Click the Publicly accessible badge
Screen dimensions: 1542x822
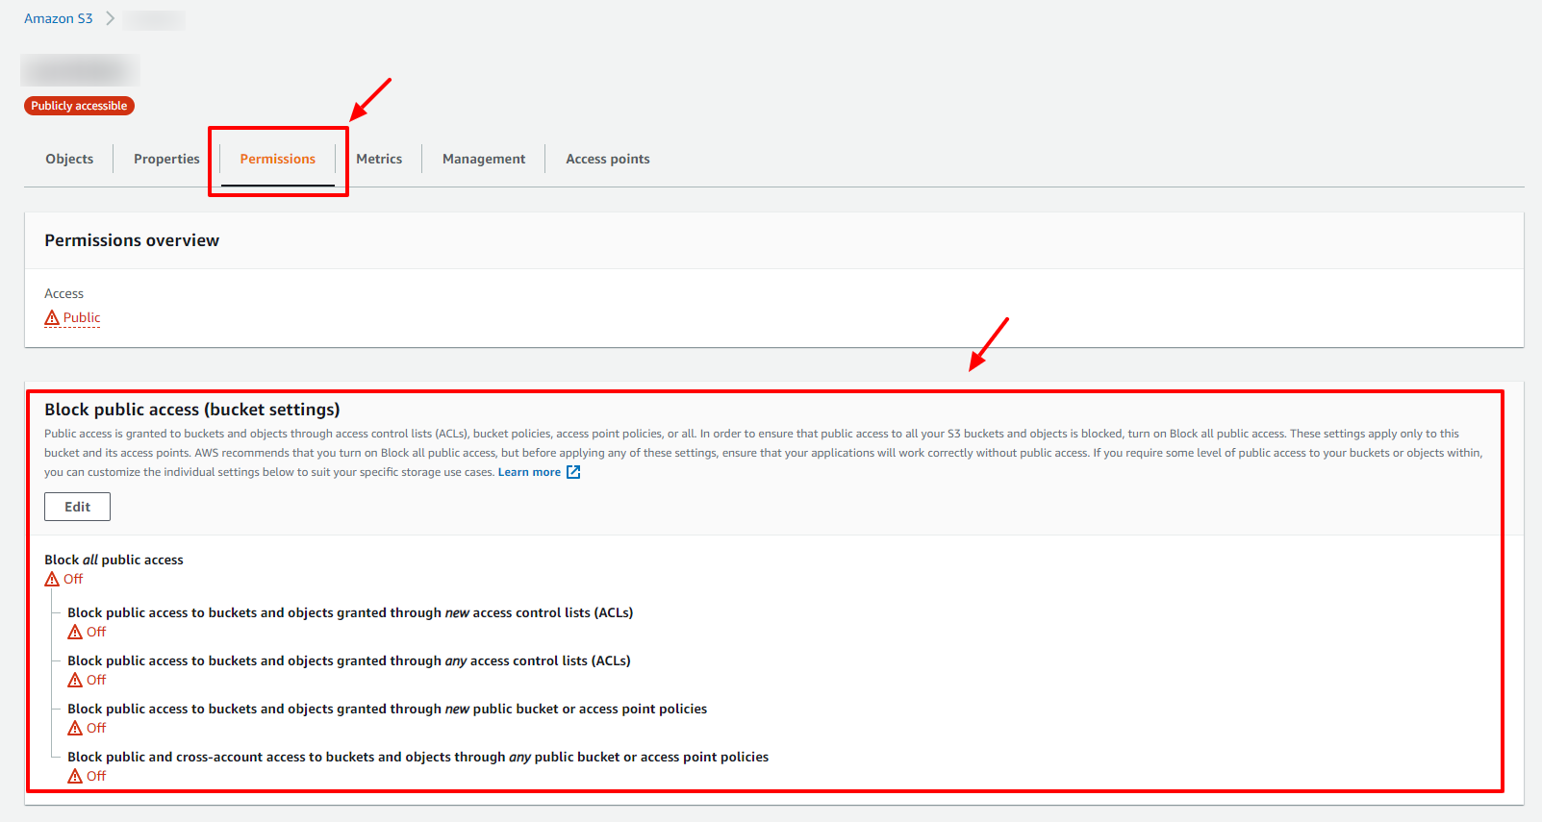coord(79,106)
